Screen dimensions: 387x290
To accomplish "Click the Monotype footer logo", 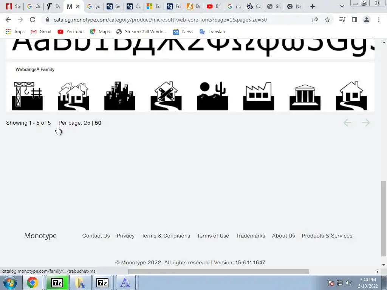I will [x=40, y=236].
